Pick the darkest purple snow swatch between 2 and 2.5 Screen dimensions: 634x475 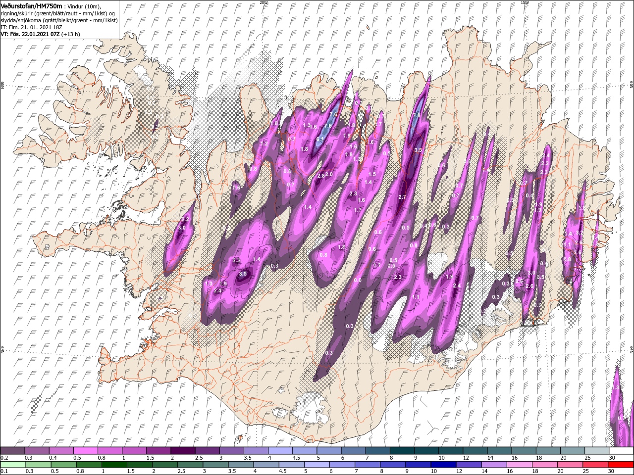183,451
